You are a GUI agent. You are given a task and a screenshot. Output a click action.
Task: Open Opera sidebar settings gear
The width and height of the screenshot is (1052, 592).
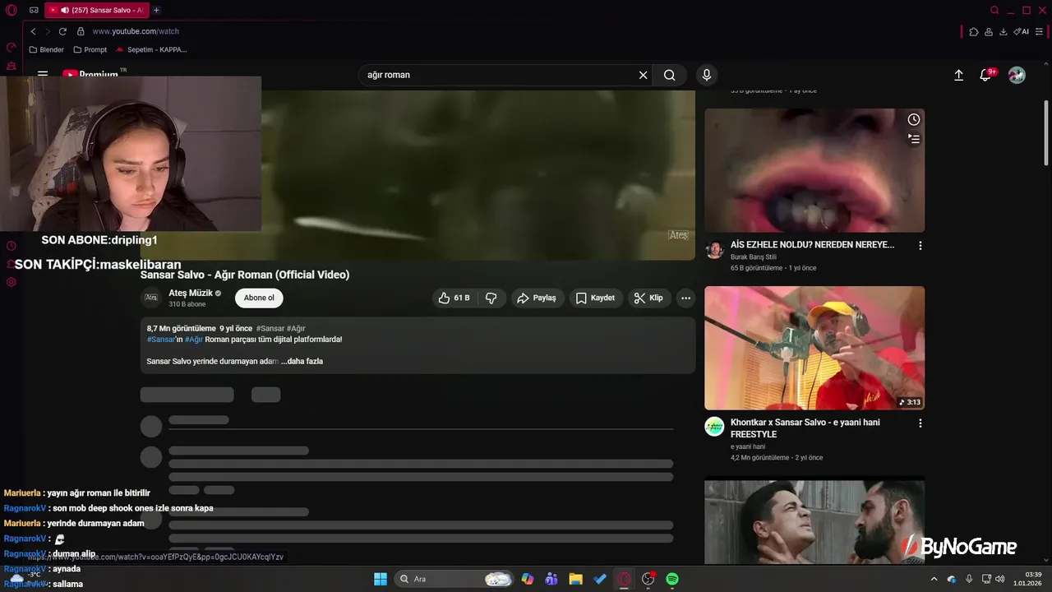coord(12,282)
